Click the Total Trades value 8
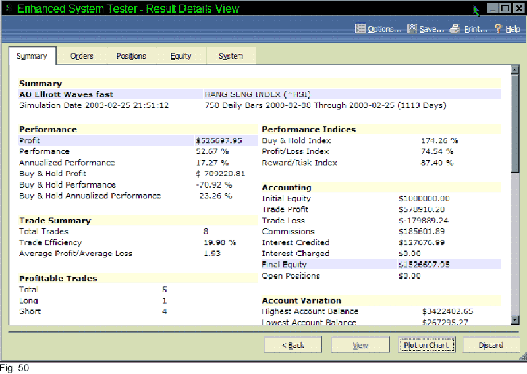This screenshot has width=527, height=374. coord(206,232)
